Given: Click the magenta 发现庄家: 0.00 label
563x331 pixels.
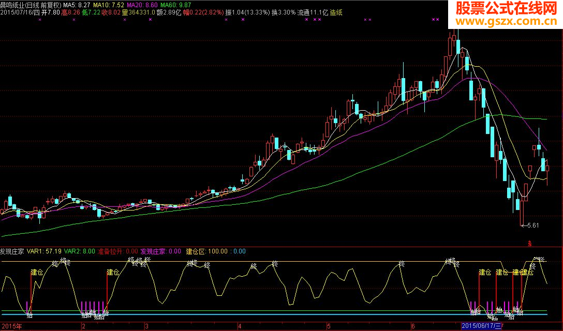Looking at the screenshot, I should point(160,251).
